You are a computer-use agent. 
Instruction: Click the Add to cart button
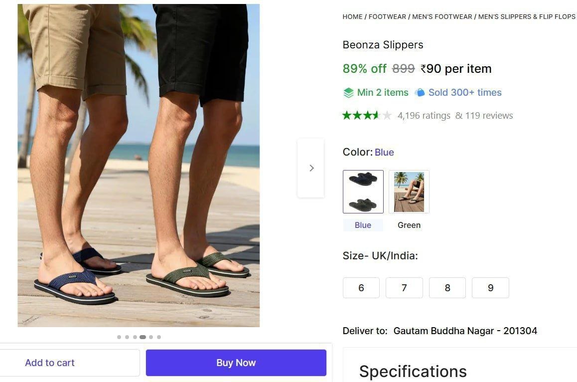coord(50,363)
